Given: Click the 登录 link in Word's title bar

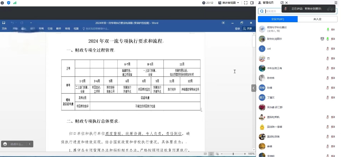Looking at the screenshot, I should click(x=237, y=28).
